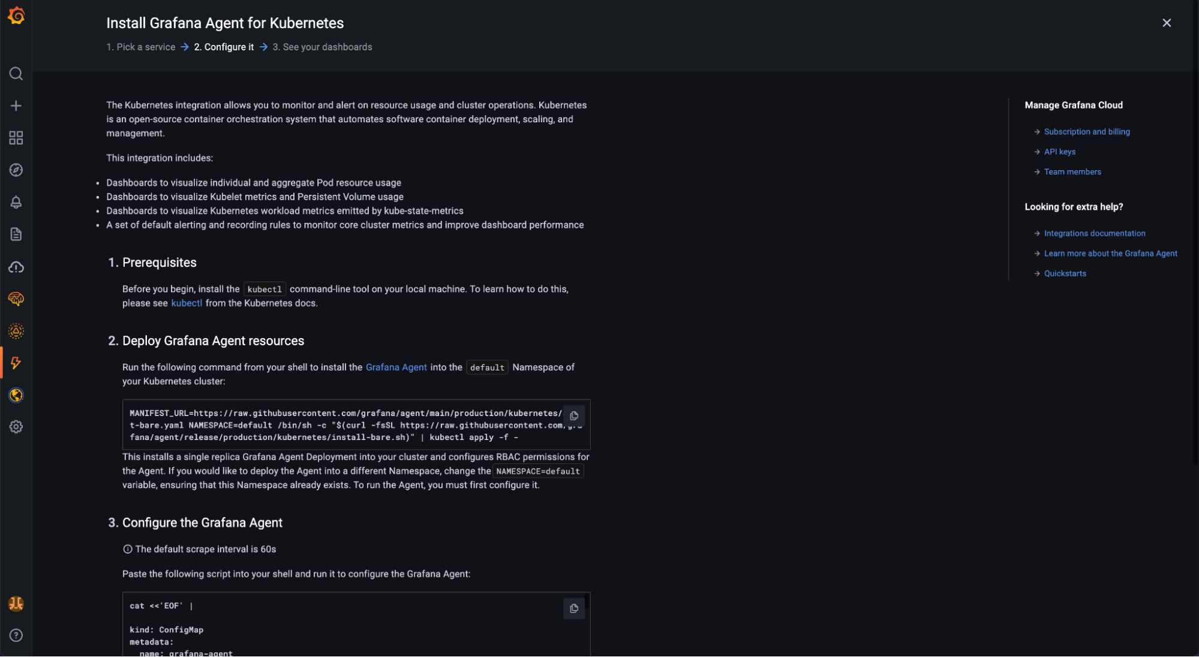The image size is (1199, 657).
Task: Open the search magnifier in sidebar
Action: point(16,74)
